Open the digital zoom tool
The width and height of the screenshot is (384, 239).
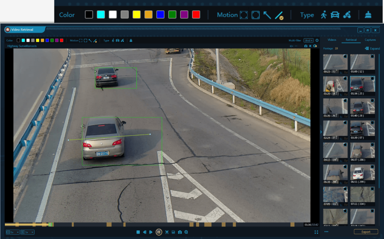point(186,232)
